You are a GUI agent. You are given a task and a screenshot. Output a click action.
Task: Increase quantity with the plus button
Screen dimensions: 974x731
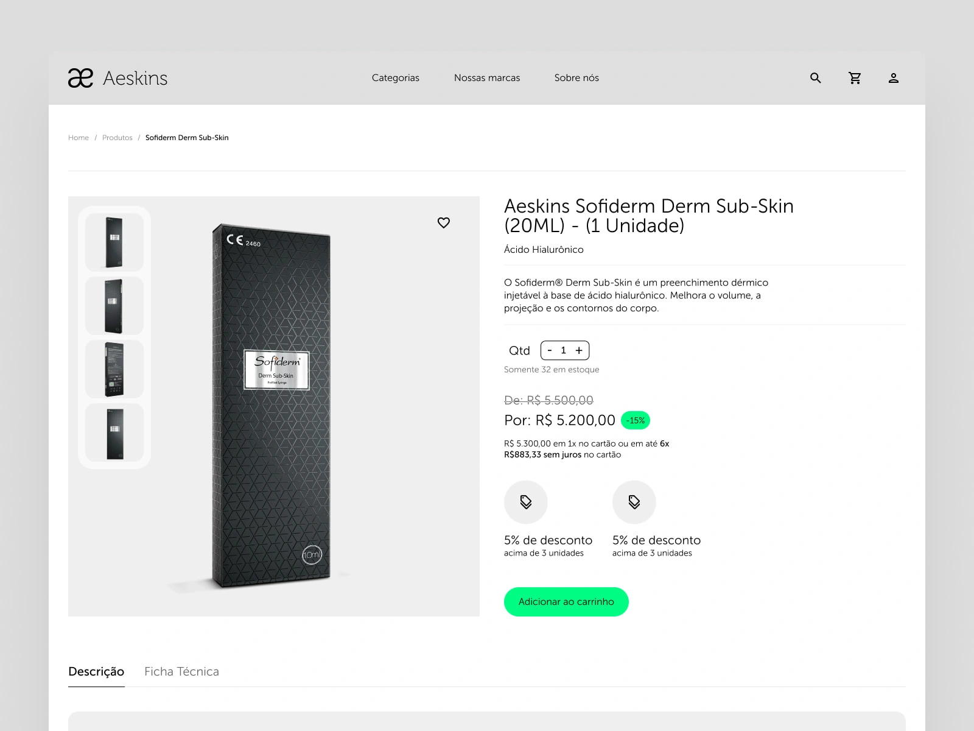click(579, 350)
